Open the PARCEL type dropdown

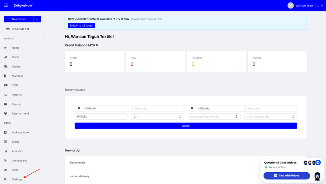tap(101, 117)
